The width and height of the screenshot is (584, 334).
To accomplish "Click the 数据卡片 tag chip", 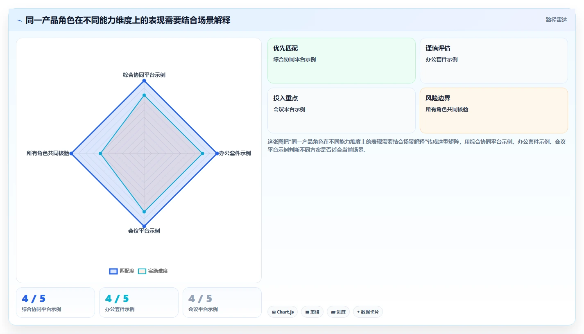I will pyautogui.click(x=368, y=312).
